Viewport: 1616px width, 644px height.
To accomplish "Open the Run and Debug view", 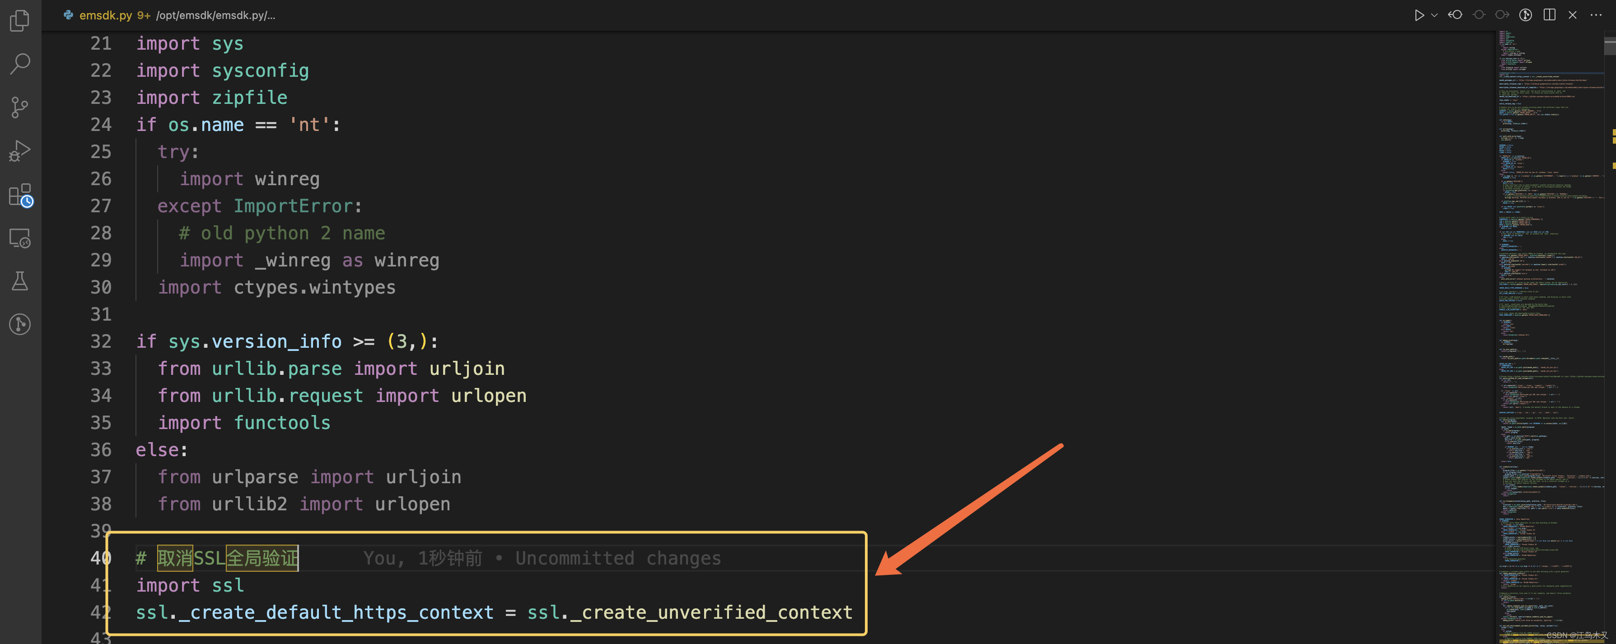I will [20, 151].
